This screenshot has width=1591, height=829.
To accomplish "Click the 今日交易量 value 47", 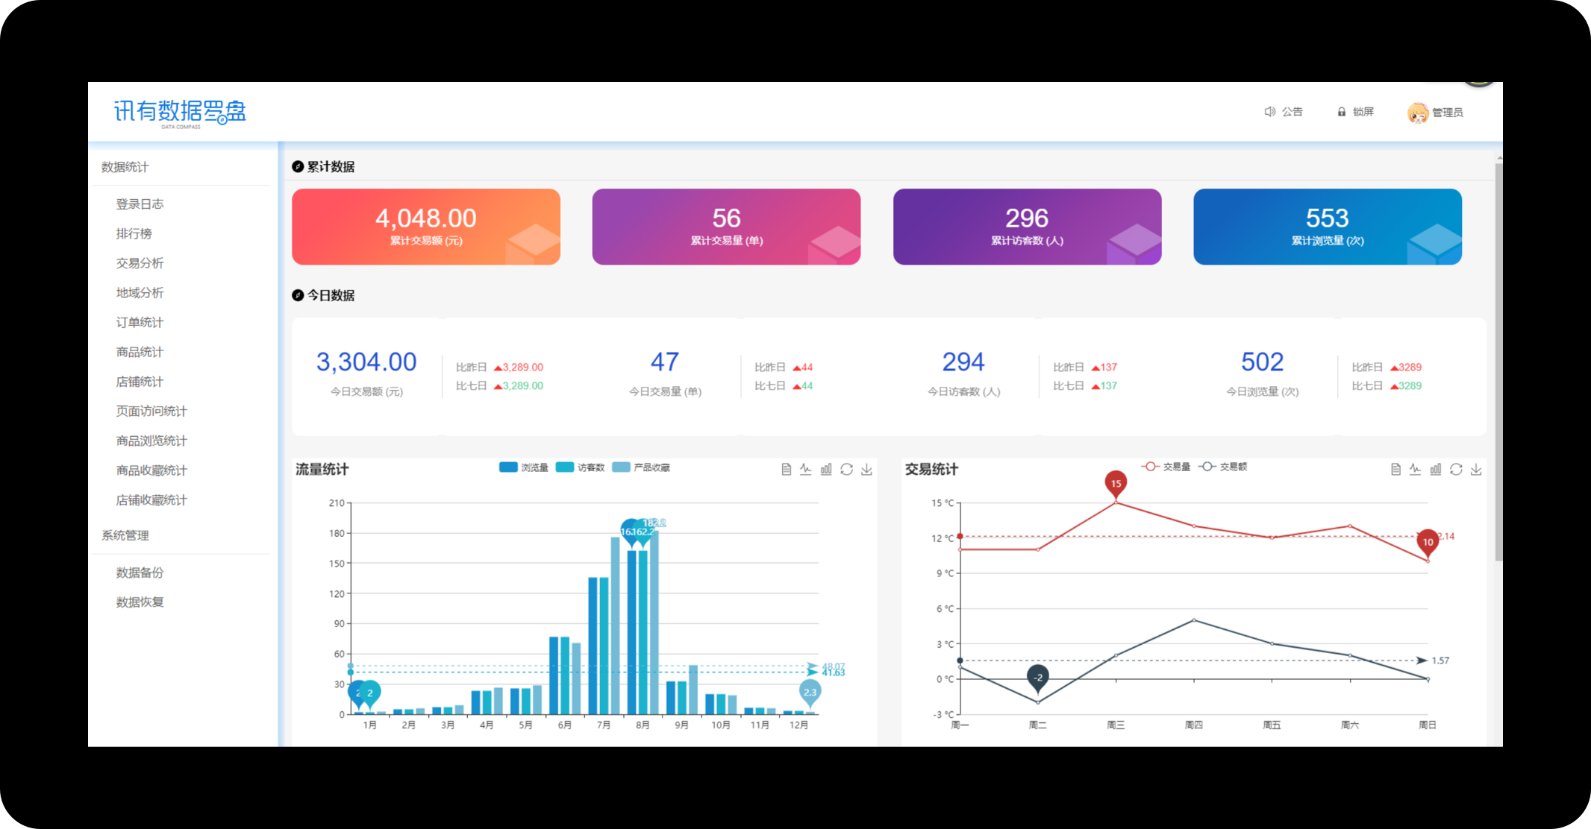I will coord(665,362).
